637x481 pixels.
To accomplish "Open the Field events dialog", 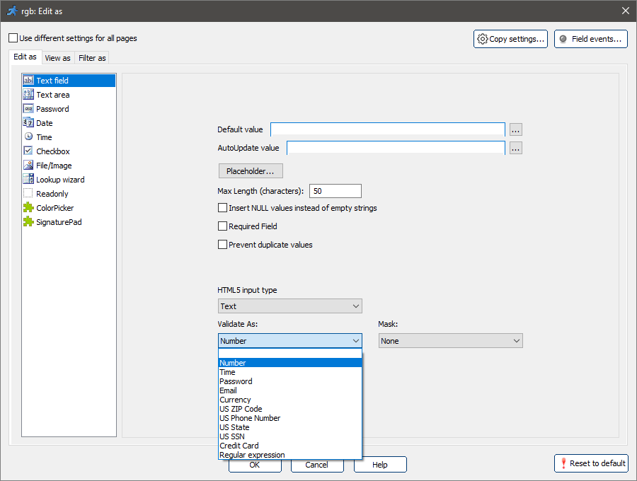I will tap(590, 39).
